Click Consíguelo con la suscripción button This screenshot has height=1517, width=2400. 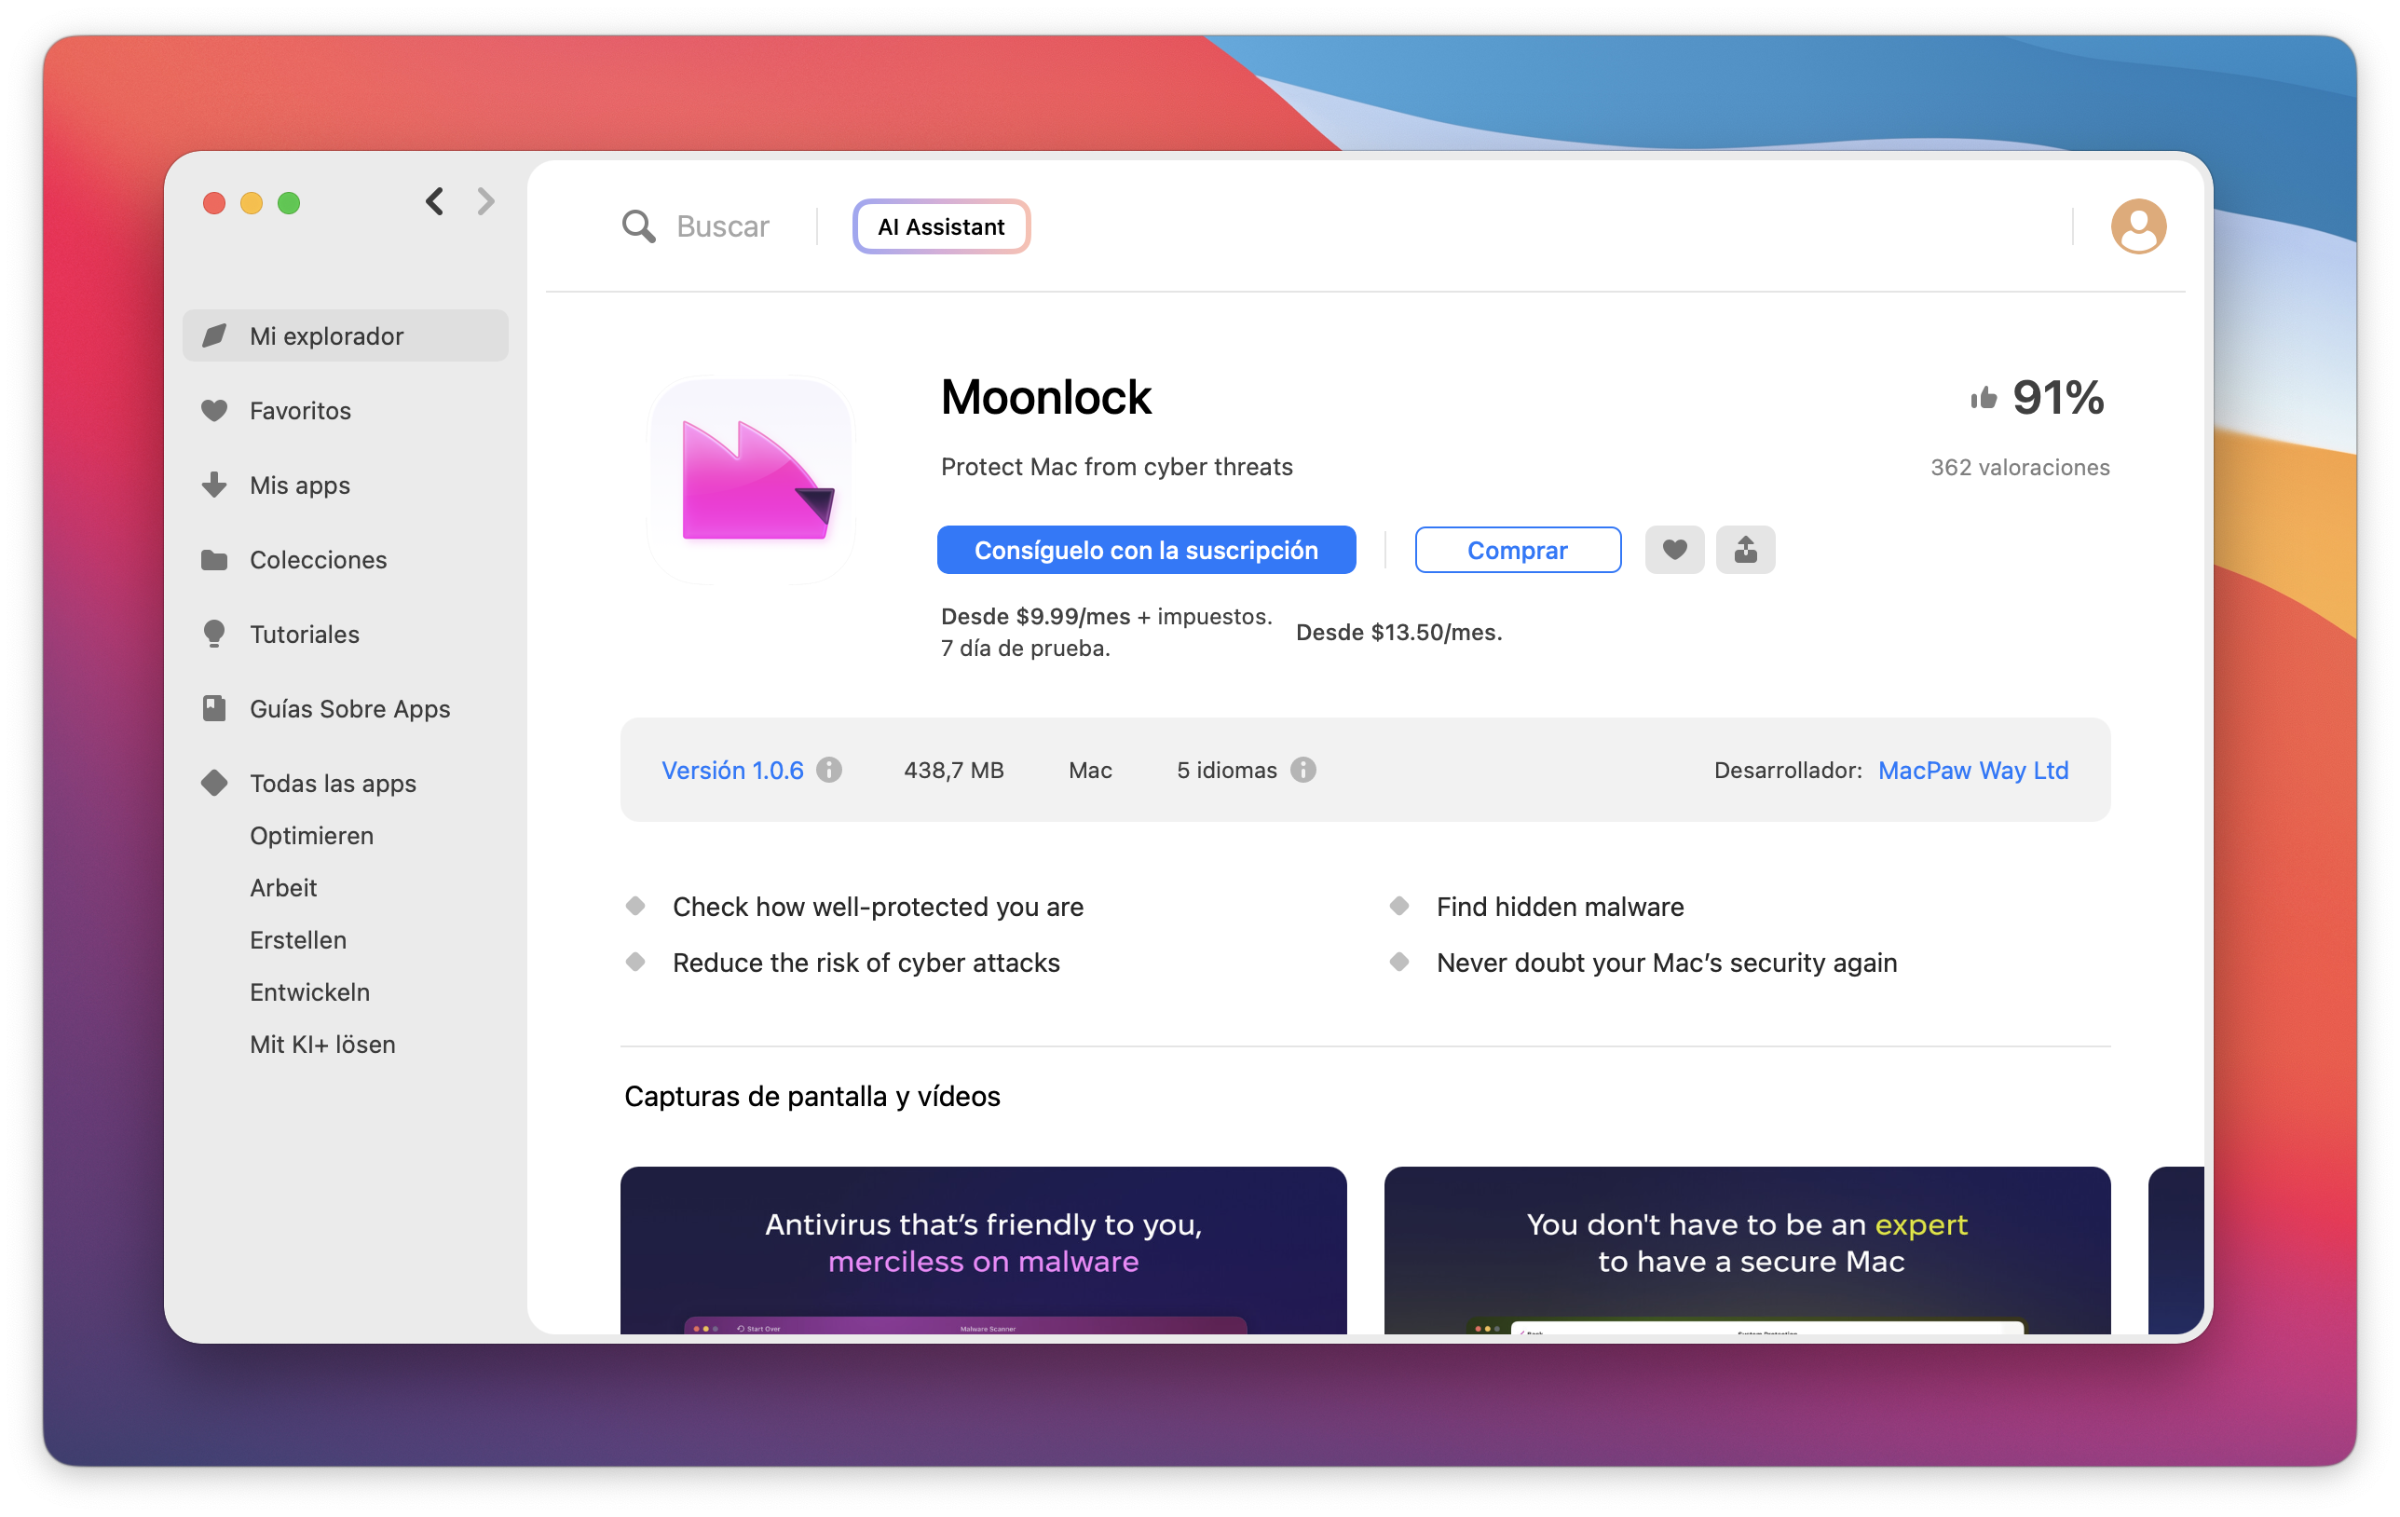tap(1146, 550)
